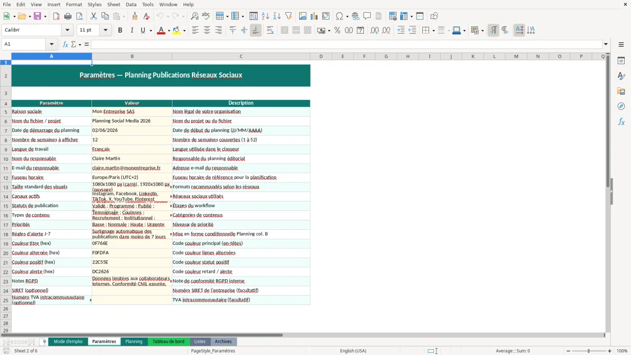Open Borders style dropdown arrow

pyautogui.click(x=433, y=31)
